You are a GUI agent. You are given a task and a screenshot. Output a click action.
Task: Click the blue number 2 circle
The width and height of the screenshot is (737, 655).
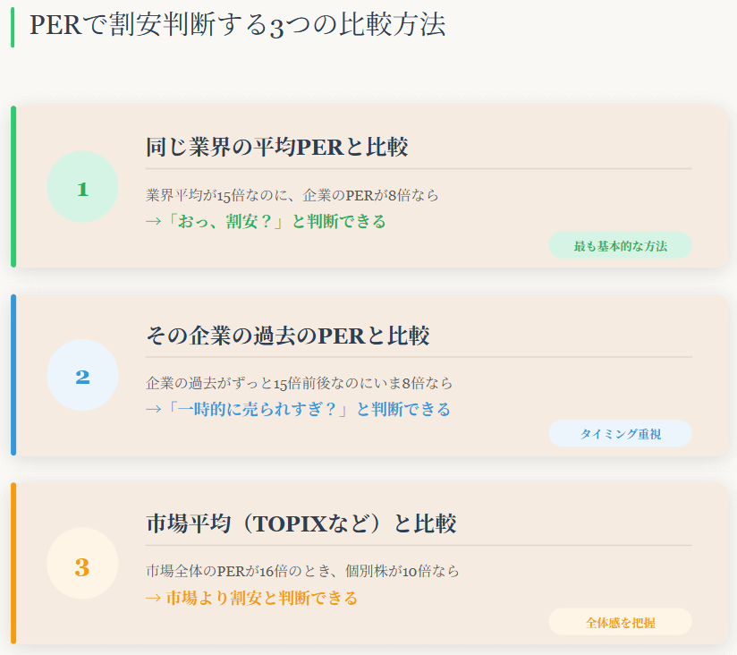click(82, 375)
